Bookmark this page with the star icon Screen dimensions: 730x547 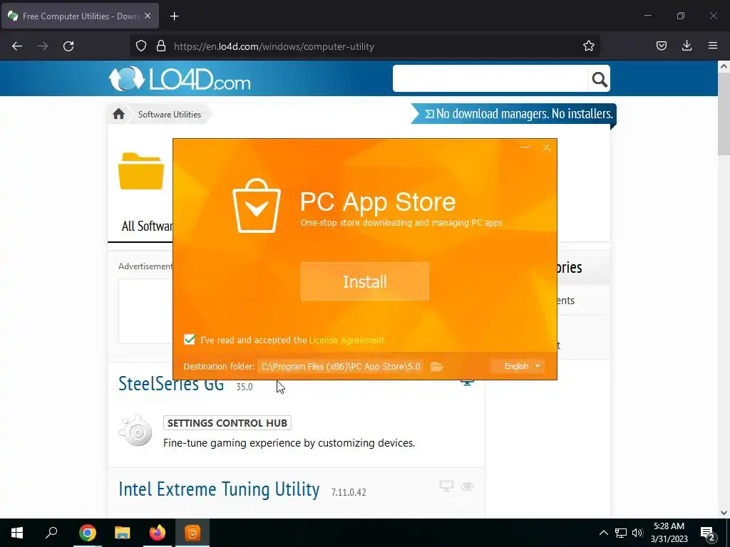click(588, 46)
